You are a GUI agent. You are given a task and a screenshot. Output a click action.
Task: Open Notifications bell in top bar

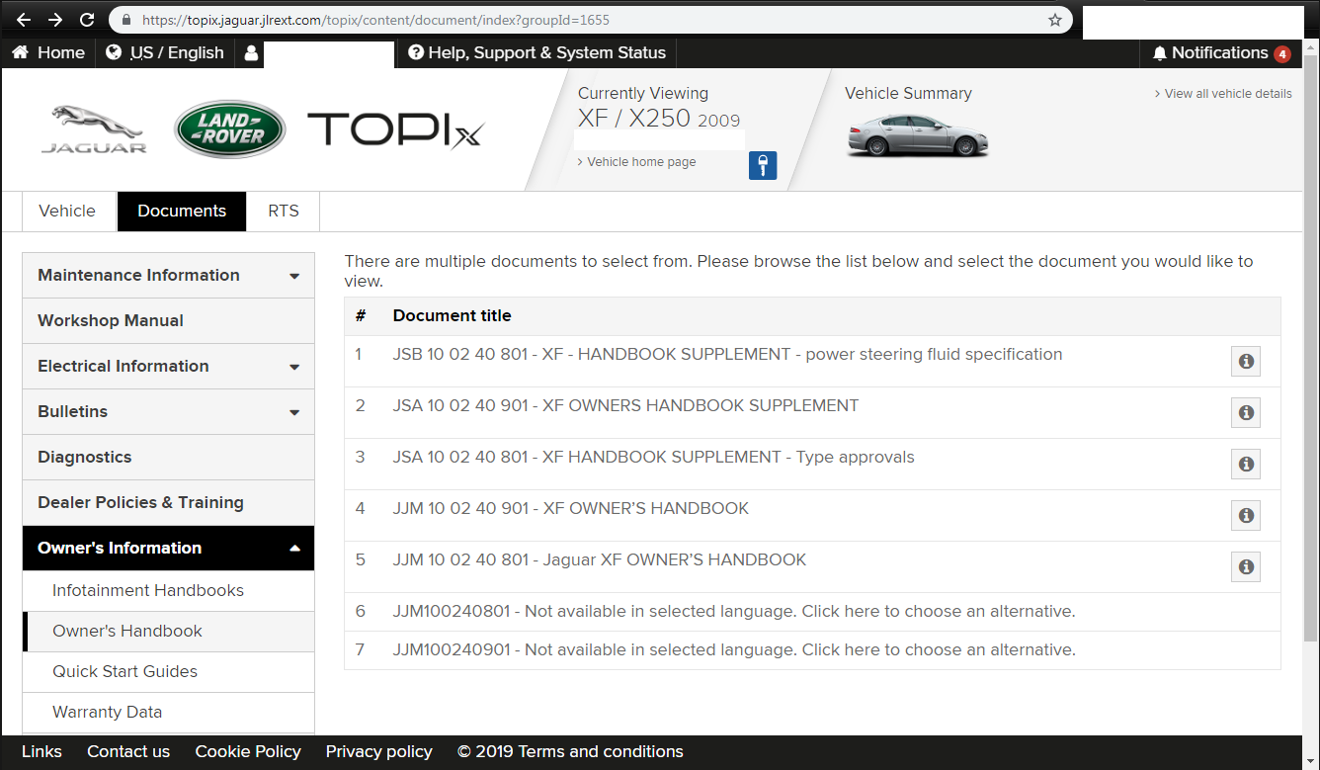tap(1219, 53)
